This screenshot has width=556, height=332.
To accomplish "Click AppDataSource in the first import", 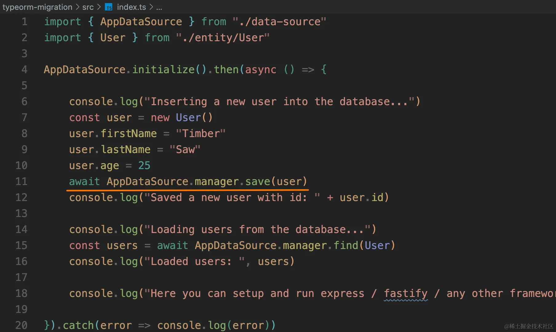I will [x=141, y=22].
